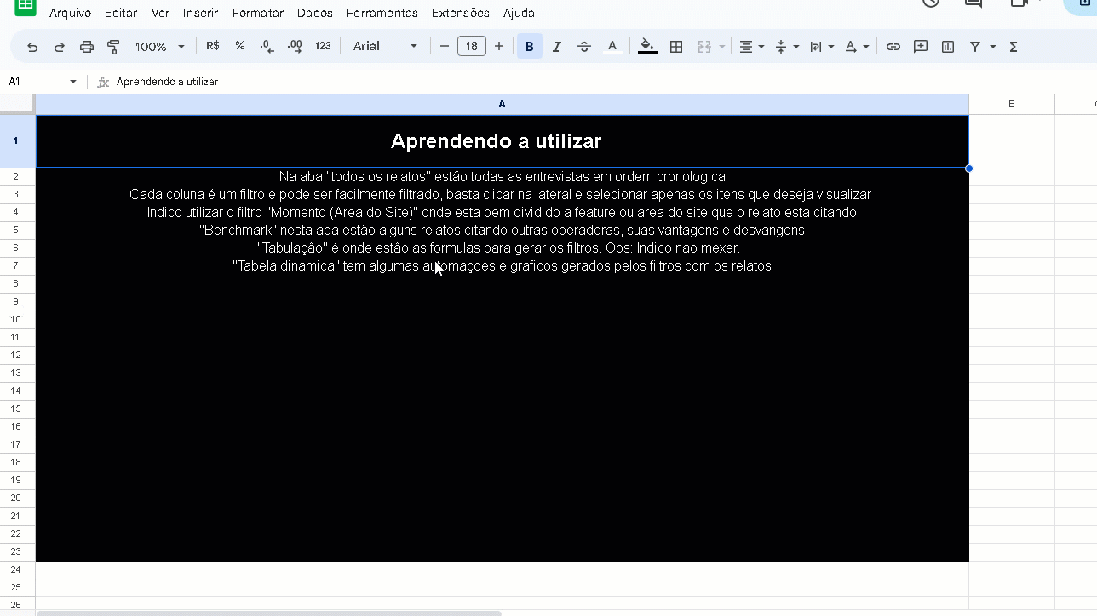Expand filter views dropdown arrow

click(x=993, y=47)
